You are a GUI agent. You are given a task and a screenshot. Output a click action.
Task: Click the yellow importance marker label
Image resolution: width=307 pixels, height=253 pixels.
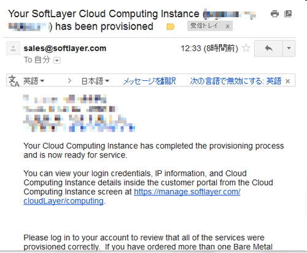(171, 27)
